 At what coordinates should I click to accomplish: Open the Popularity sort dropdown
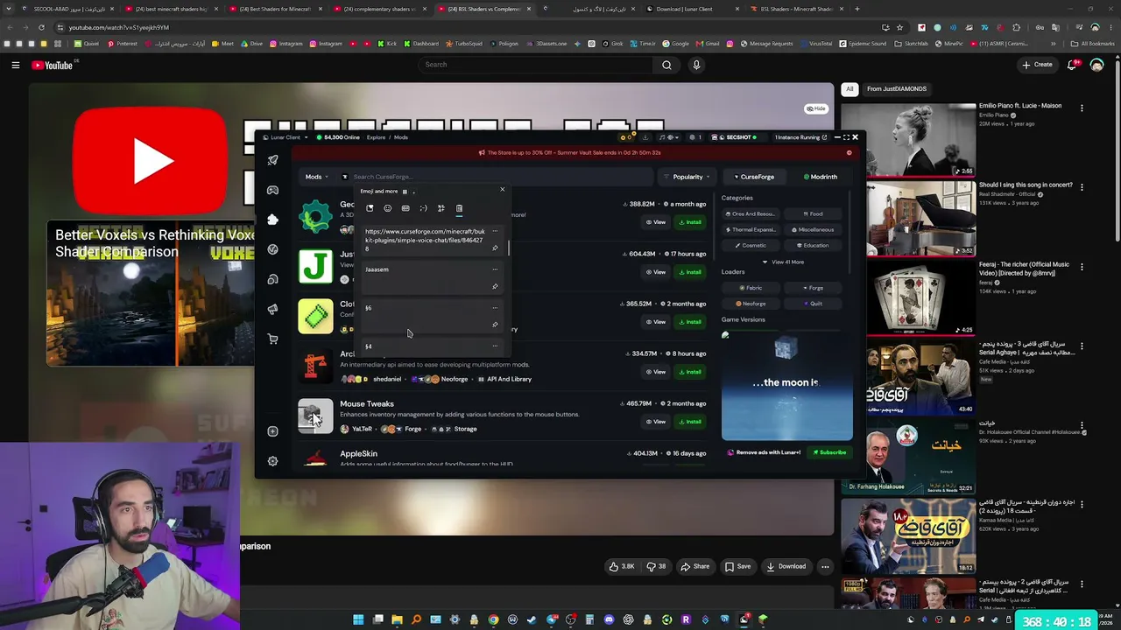click(x=687, y=177)
